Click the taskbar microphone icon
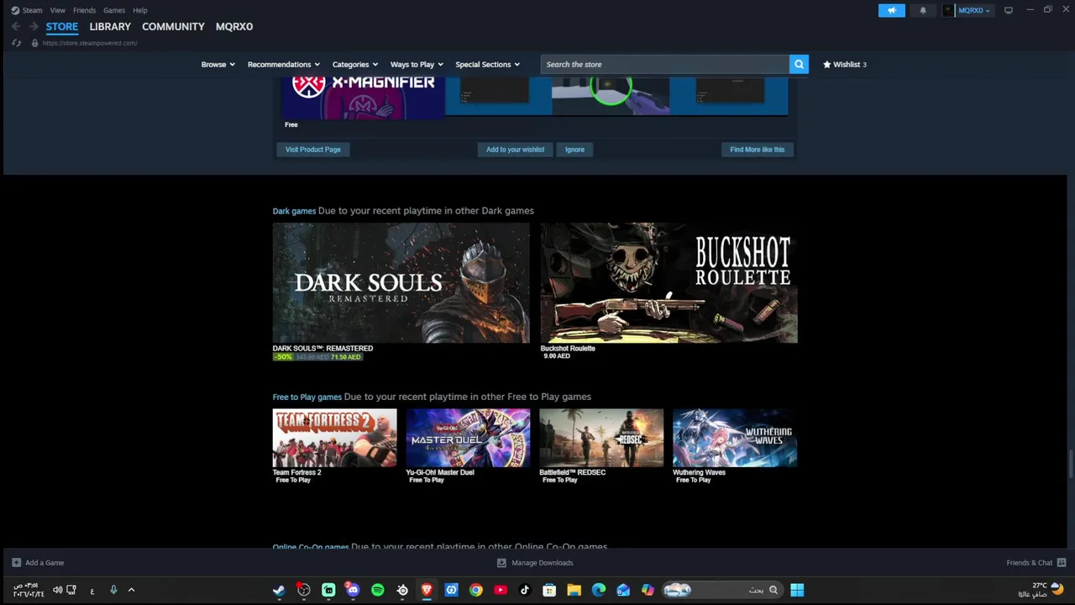The width and height of the screenshot is (1075, 605). (x=113, y=590)
